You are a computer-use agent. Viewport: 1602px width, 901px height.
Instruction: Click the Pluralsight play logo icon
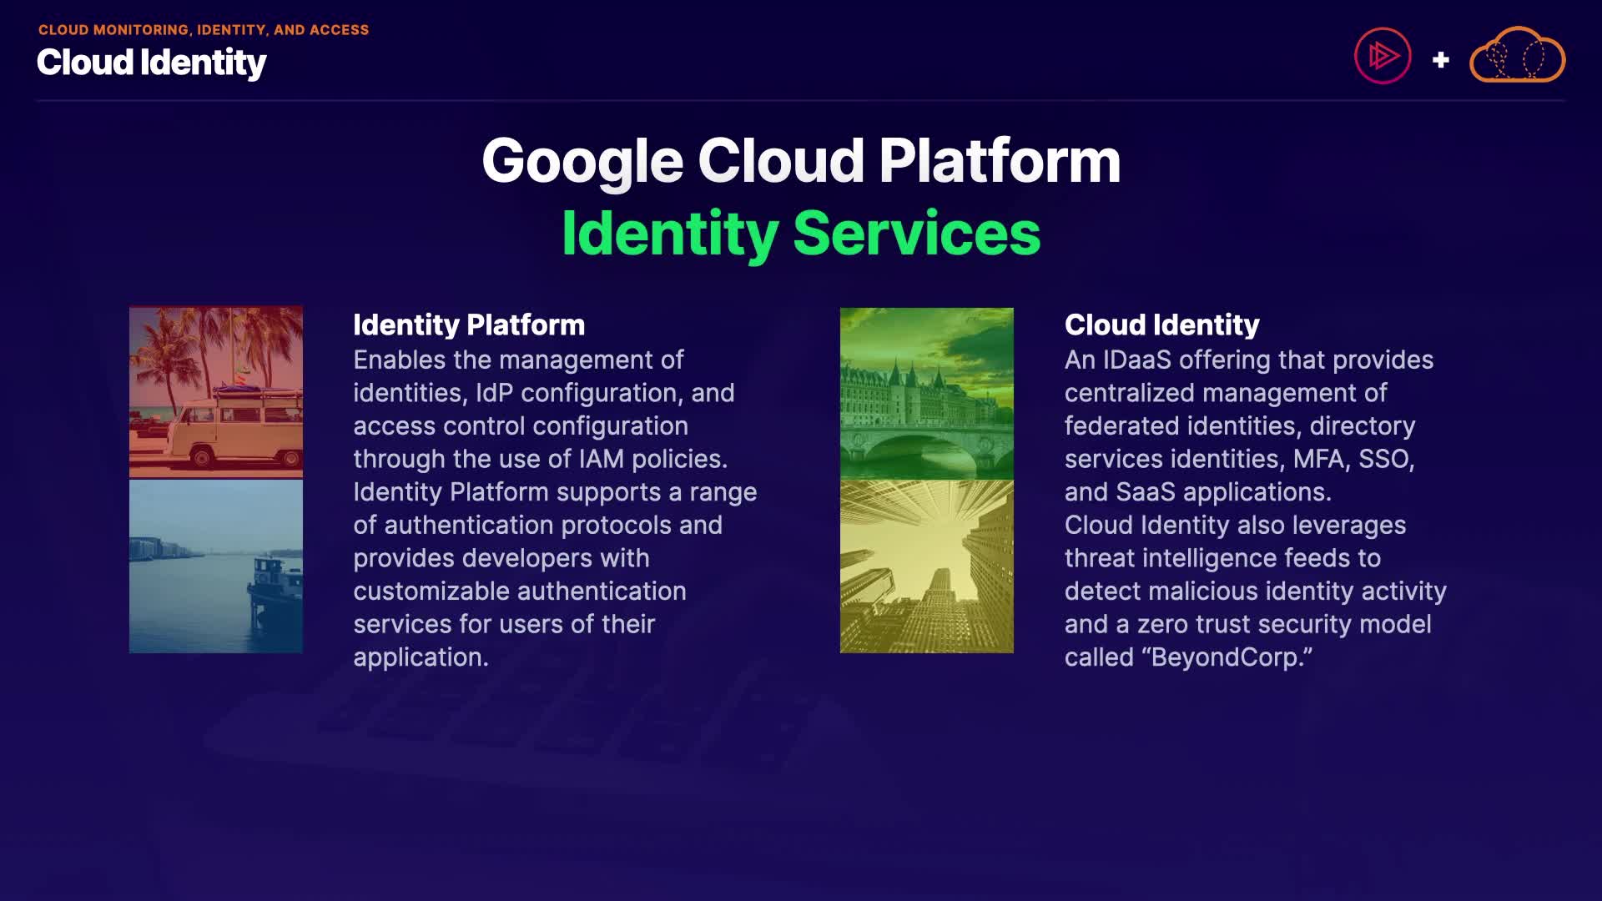[x=1383, y=56]
